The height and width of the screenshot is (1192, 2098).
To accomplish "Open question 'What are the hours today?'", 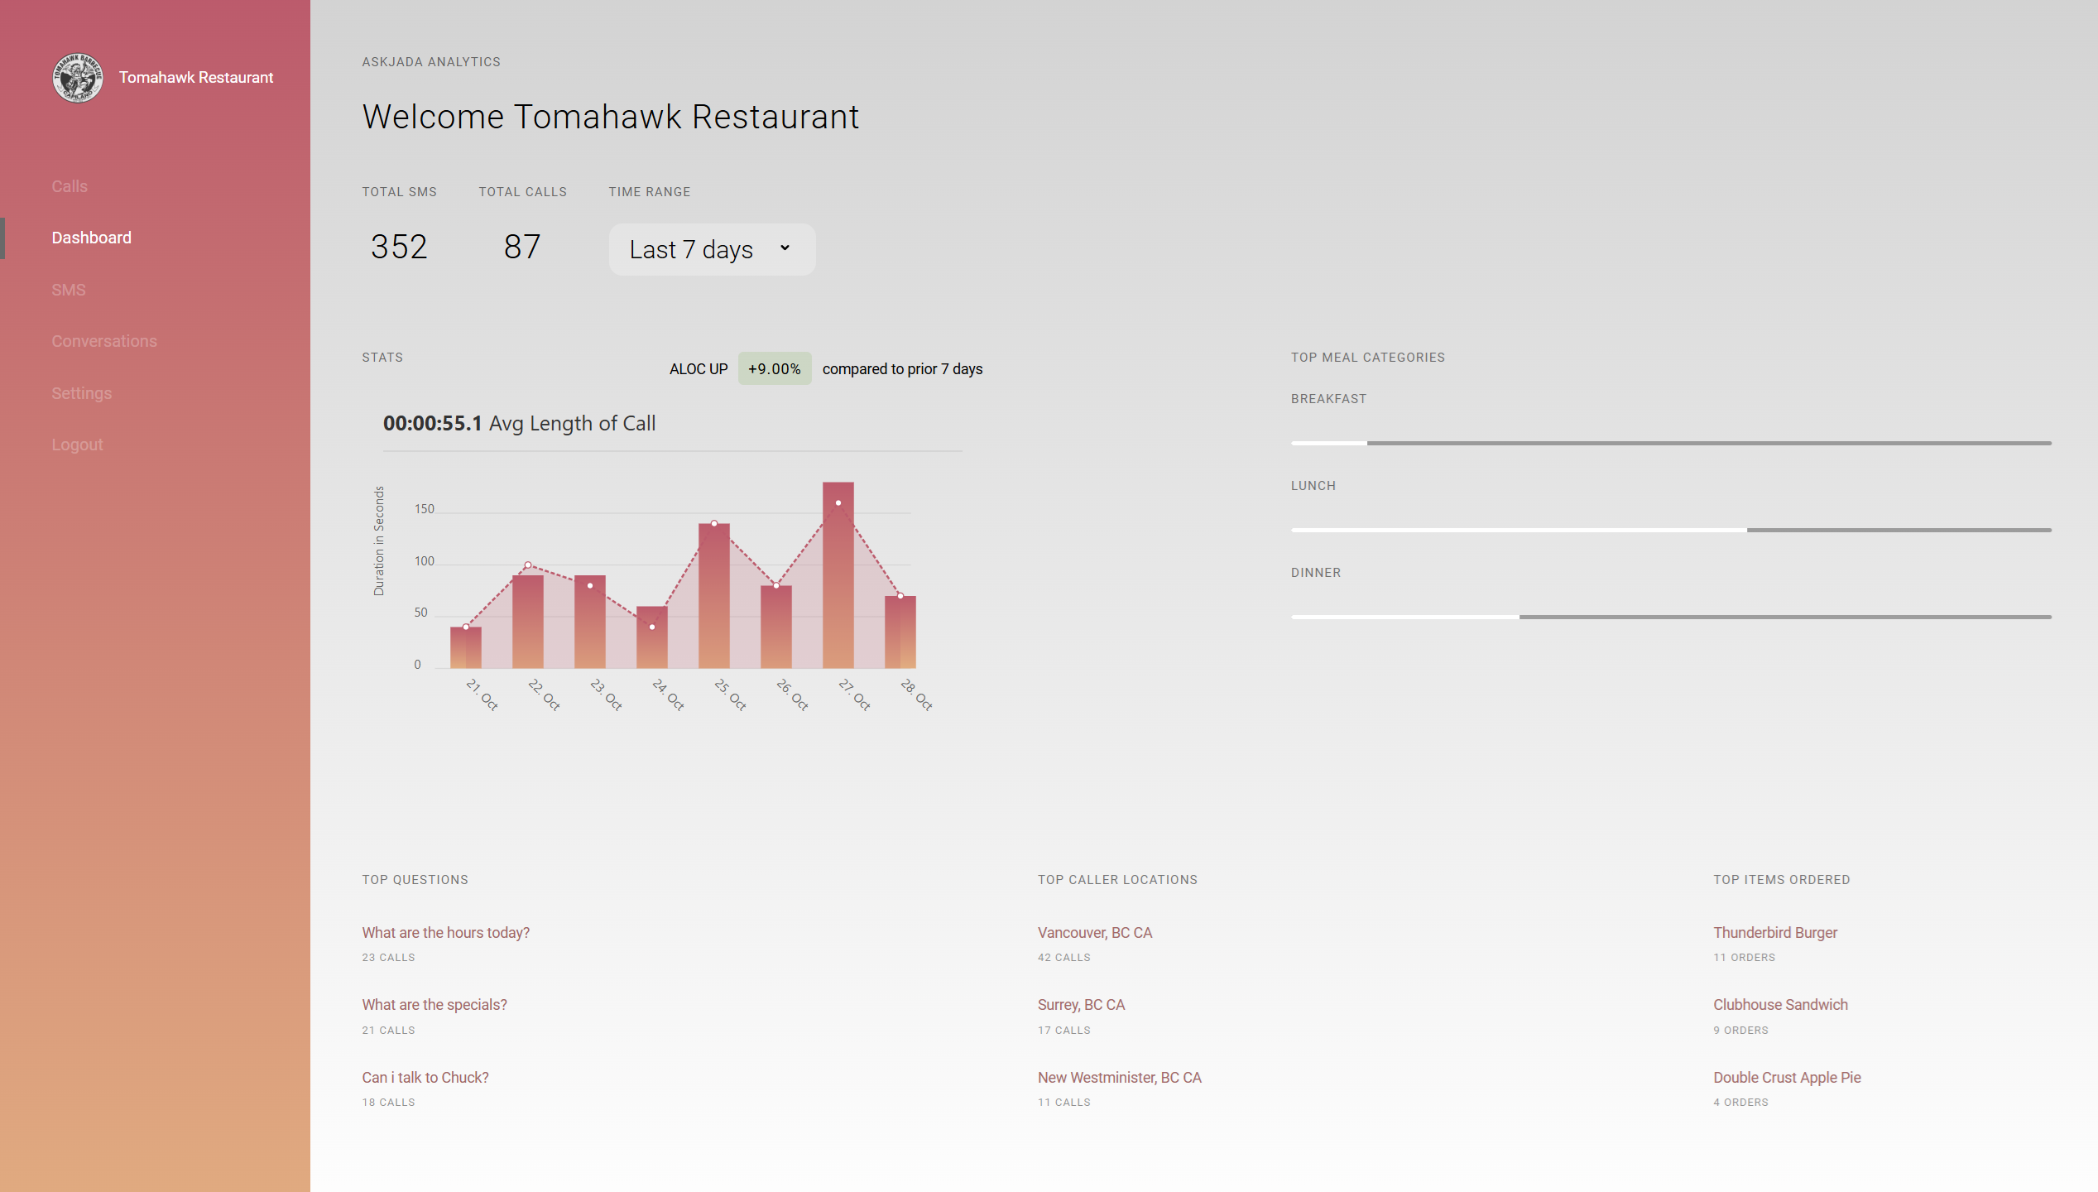I will [x=445, y=932].
